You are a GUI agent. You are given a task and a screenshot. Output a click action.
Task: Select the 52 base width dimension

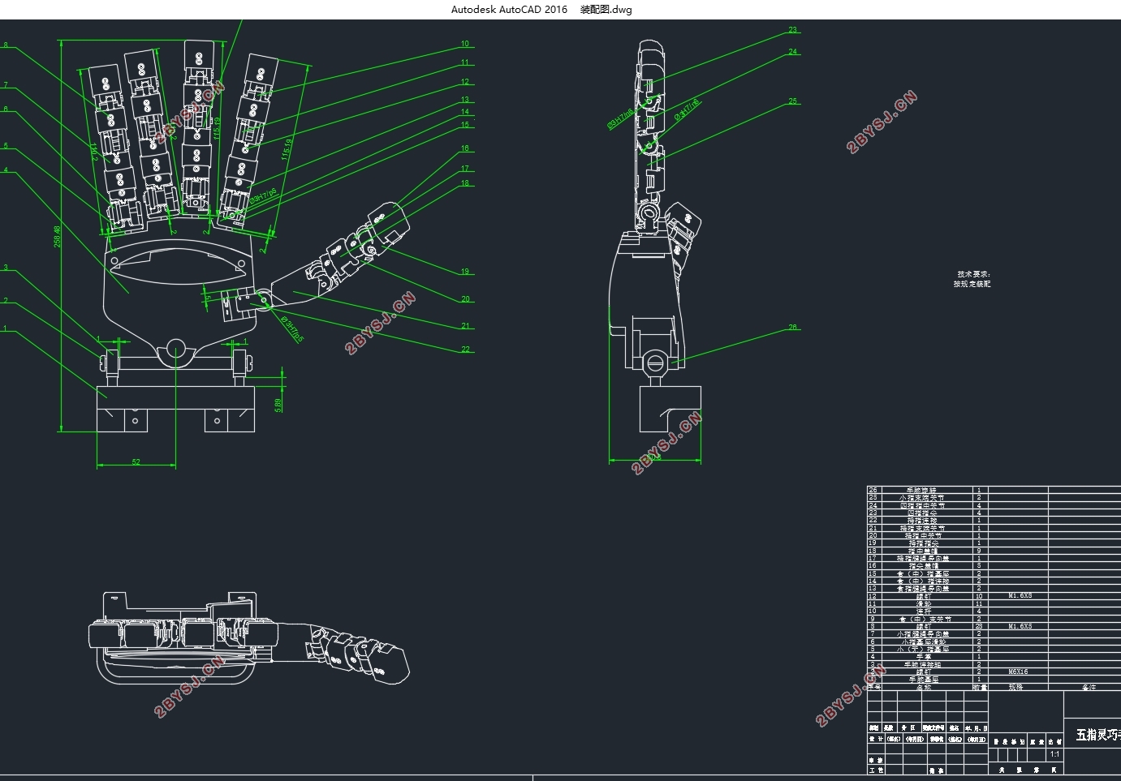(x=136, y=462)
